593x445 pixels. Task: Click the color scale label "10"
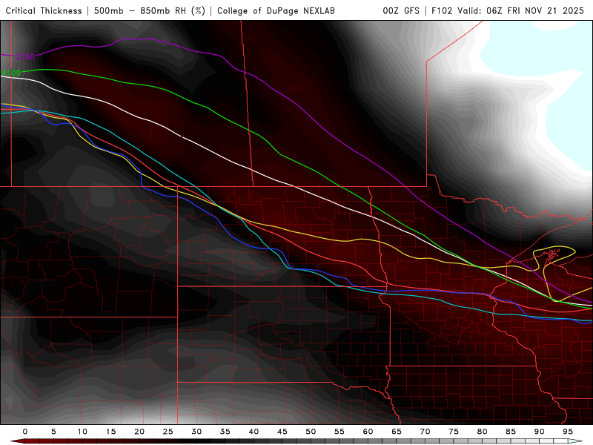click(x=82, y=432)
